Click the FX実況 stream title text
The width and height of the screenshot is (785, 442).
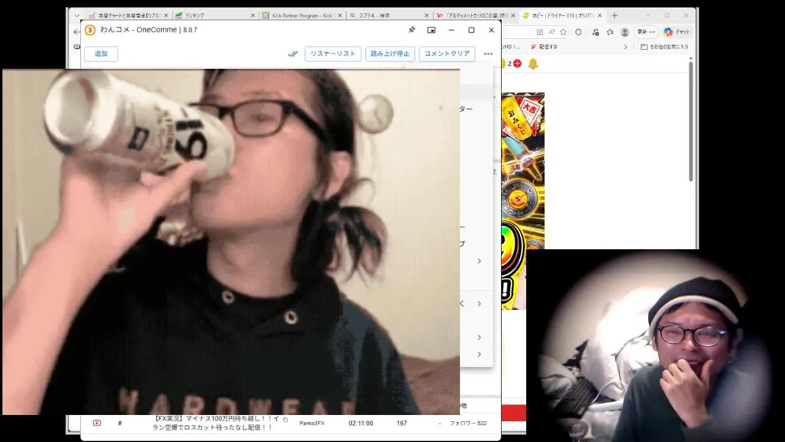click(215, 423)
